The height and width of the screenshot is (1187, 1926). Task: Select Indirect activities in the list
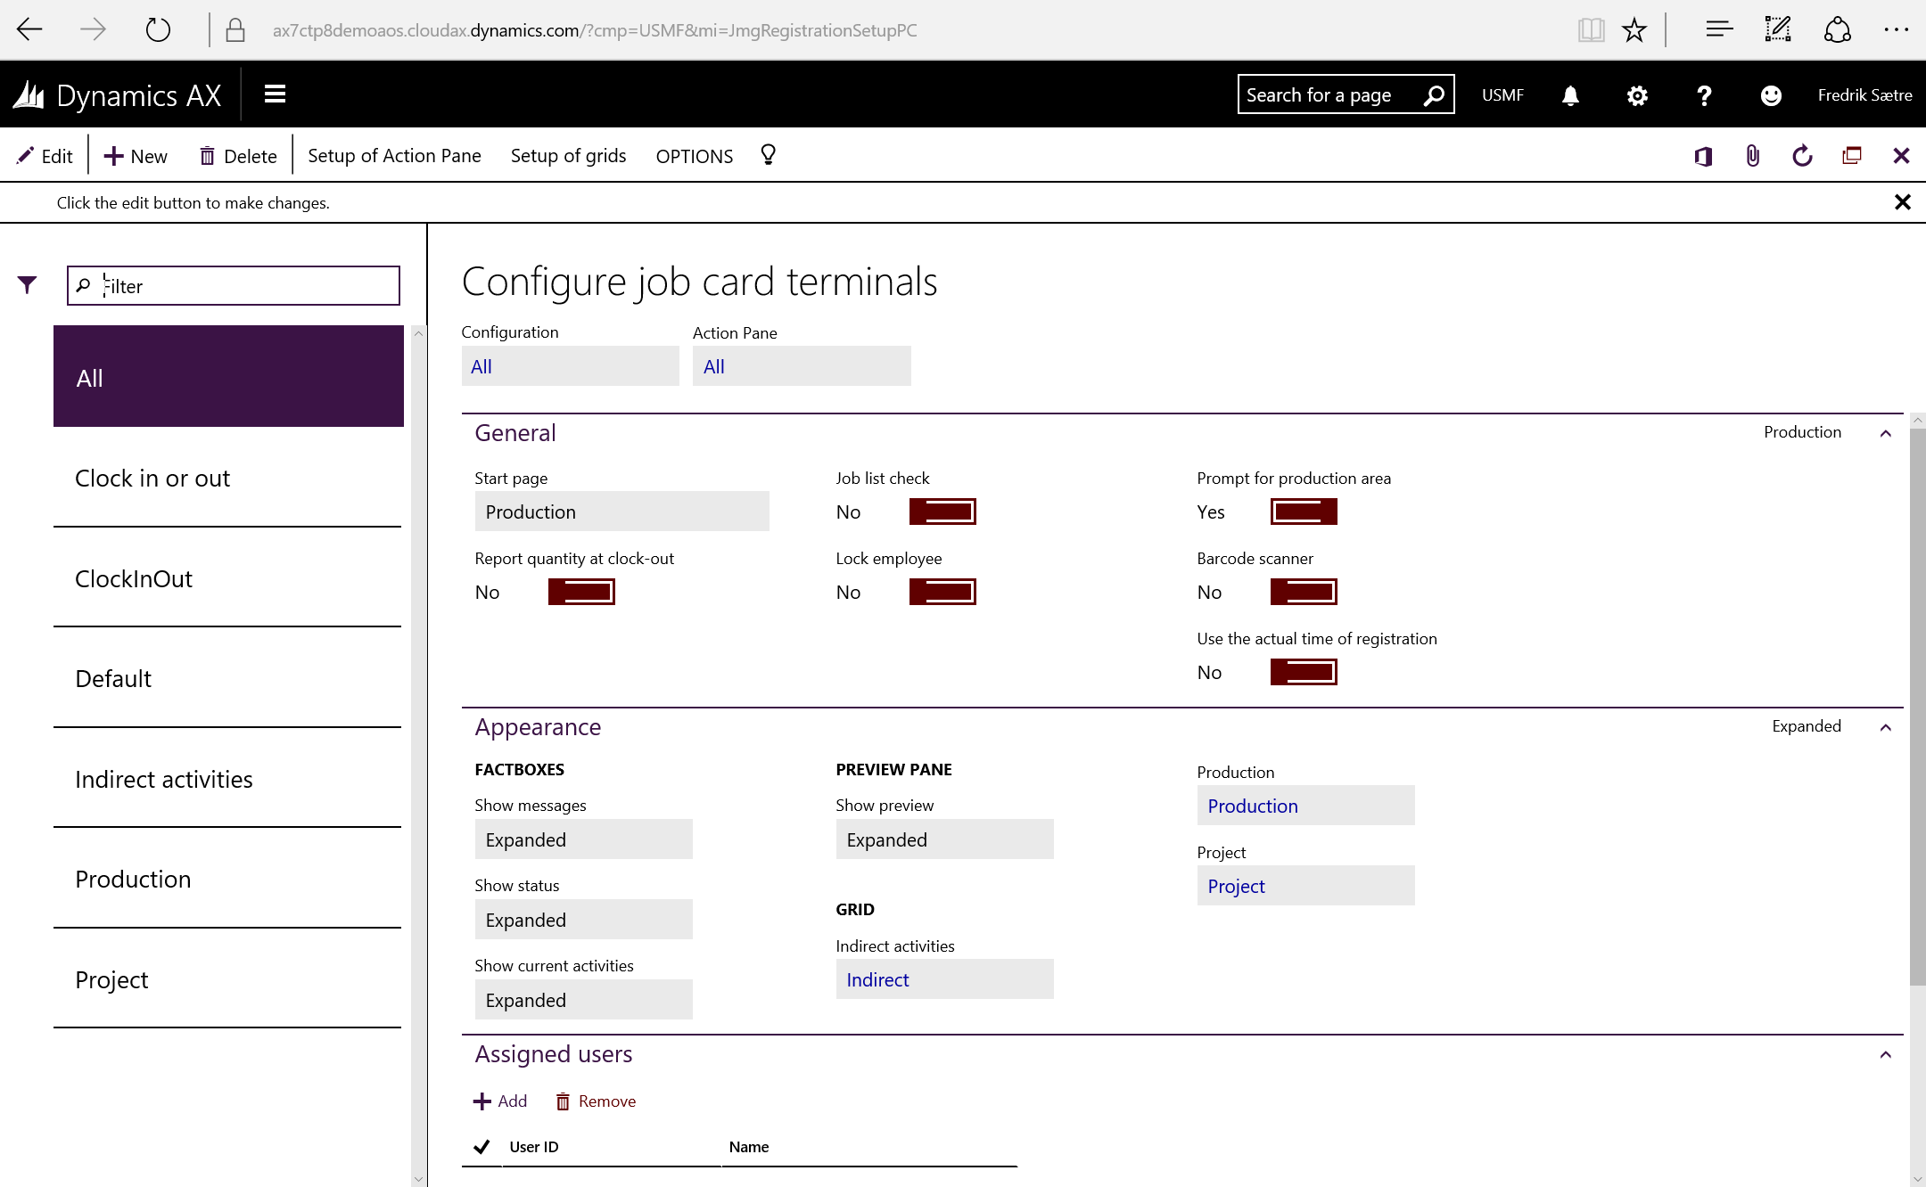tap(164, 779)
